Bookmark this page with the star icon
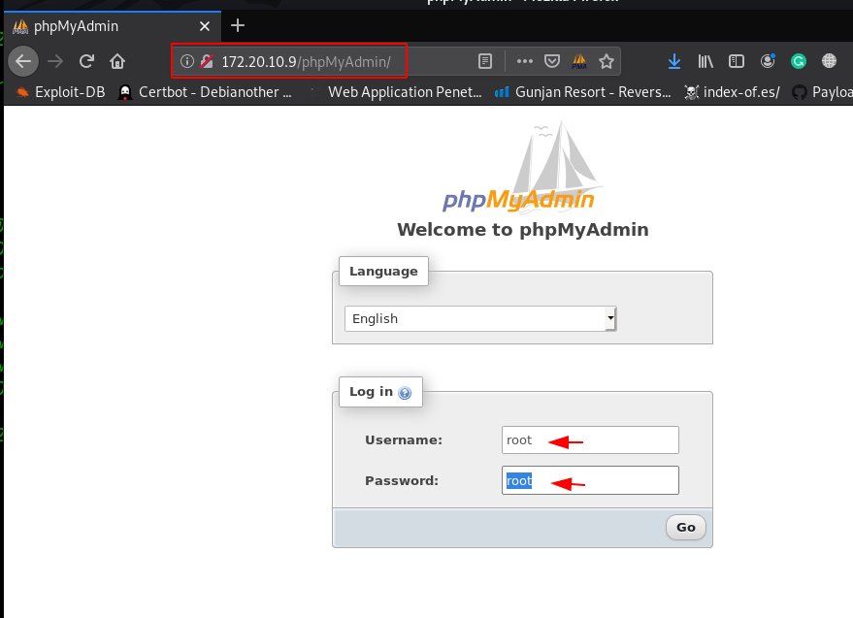 click(606, 61)
